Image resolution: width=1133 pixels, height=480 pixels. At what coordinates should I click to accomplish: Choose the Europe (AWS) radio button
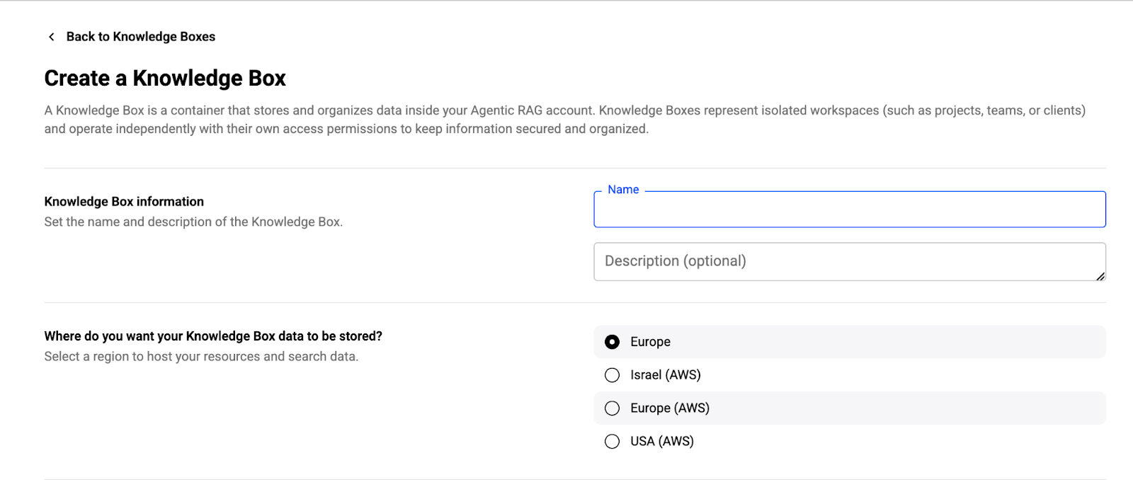(x=613, y=408)
